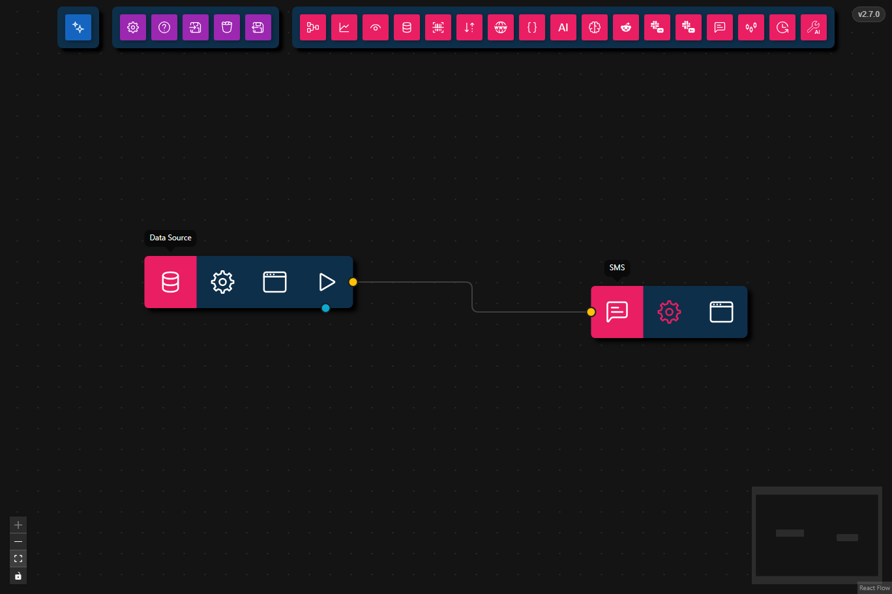892x594 pixels.
Task: Open help with the question mark icon
Action: click(164, 27)
